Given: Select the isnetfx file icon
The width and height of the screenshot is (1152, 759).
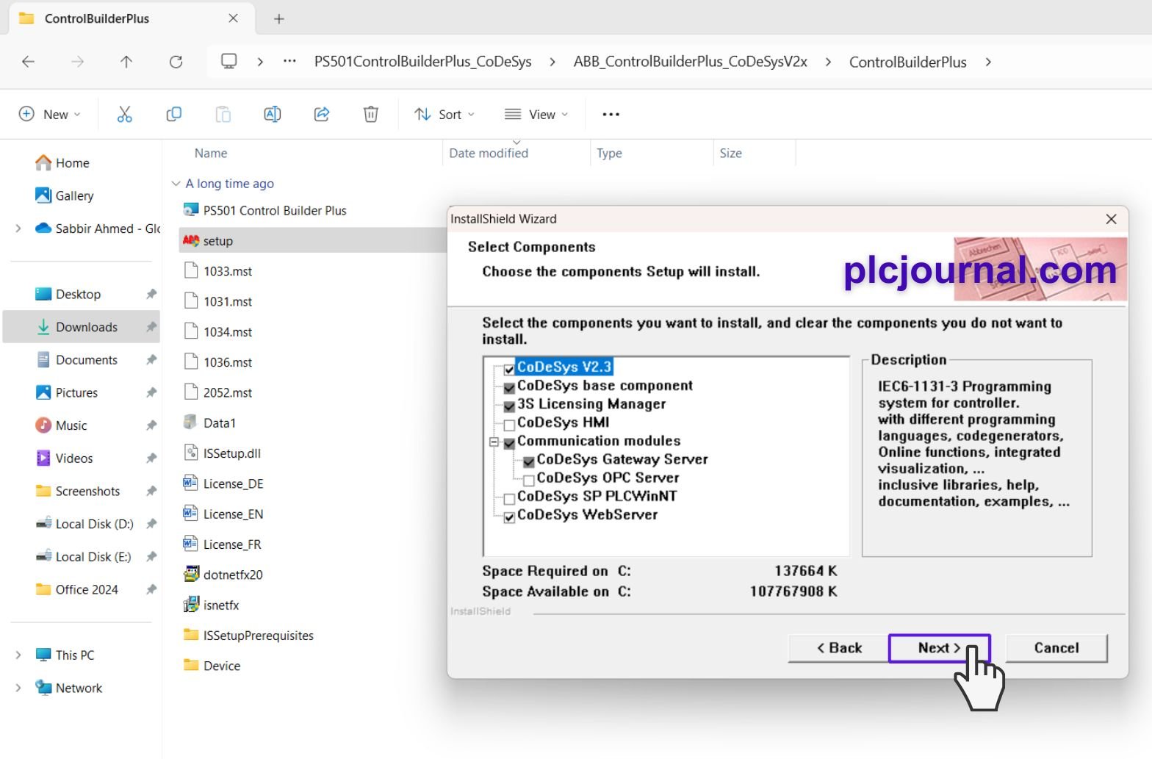Looking at the screenshot, I should click(191, 605).
